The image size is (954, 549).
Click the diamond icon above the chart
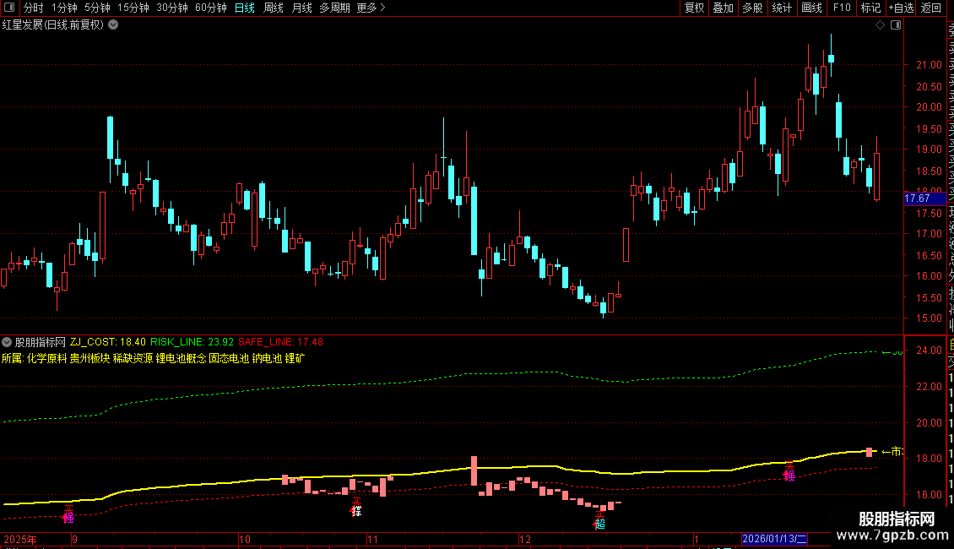pos(880,25)
